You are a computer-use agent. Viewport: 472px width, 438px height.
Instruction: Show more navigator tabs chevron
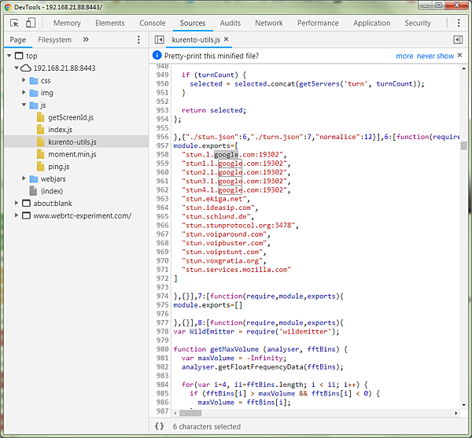86,39
